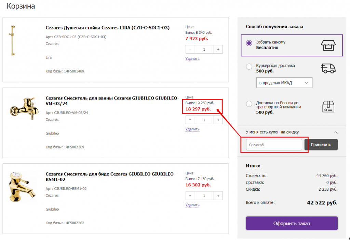Image resolution: width=350 pixels, height=240 pixels.
Task: Click the discount amount "2 238 руб."
Action: pyautogui.click(x=328, y=189)
